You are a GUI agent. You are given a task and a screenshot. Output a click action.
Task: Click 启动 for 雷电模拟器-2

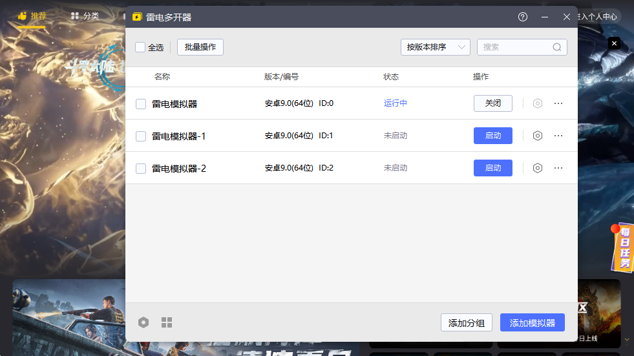[493, 168]
